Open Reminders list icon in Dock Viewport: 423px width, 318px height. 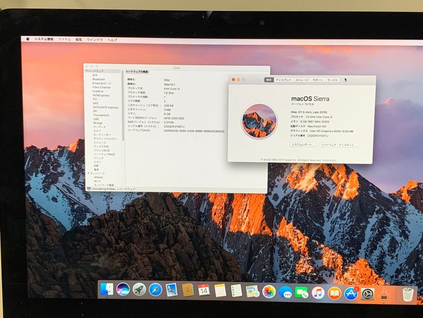[236, 291]
